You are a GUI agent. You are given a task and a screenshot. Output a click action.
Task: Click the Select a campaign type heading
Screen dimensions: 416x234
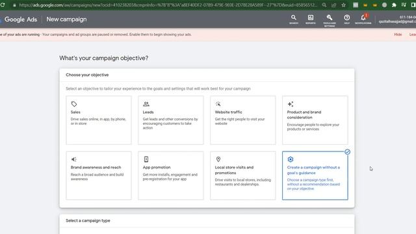[88, 220]
